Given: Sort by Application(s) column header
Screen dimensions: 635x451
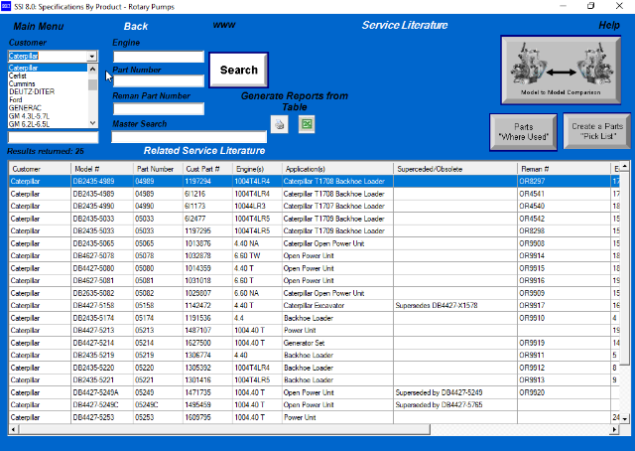Looking at the screenshot, I should pyautogui.click(x=337, y=169).
